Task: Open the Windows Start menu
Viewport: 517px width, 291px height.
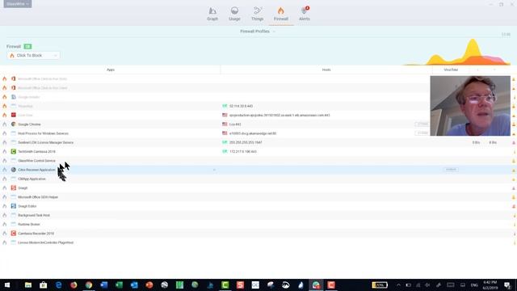Action: coord(7,285)
